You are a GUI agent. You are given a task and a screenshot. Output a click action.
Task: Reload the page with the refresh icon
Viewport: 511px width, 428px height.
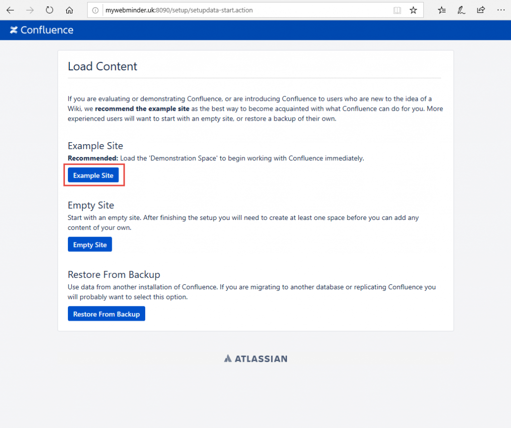tap(49, 10)
